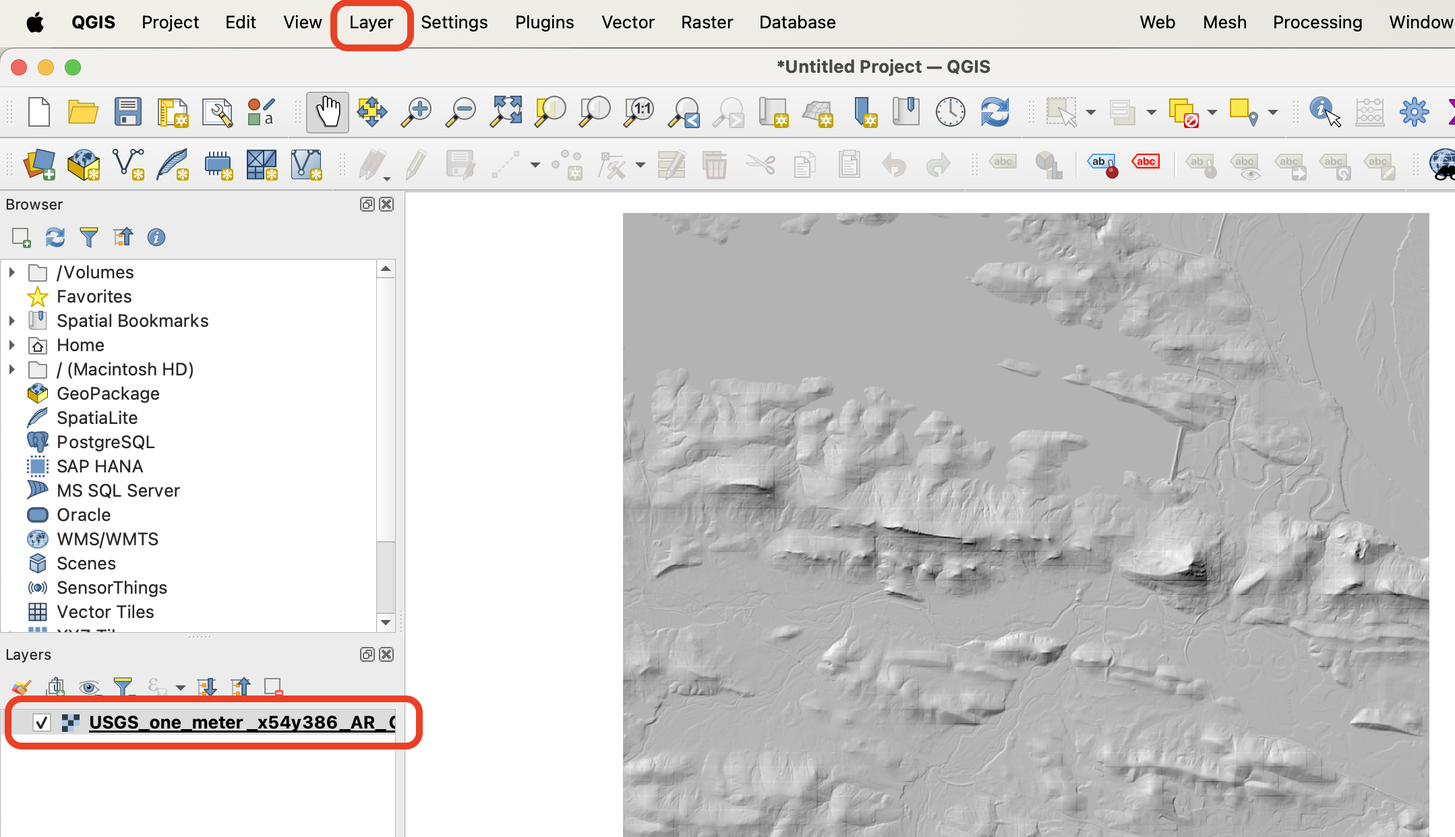Click the Pan Map tool icon
This screenshot has height=837, width=1455.
tap(327, 112)
